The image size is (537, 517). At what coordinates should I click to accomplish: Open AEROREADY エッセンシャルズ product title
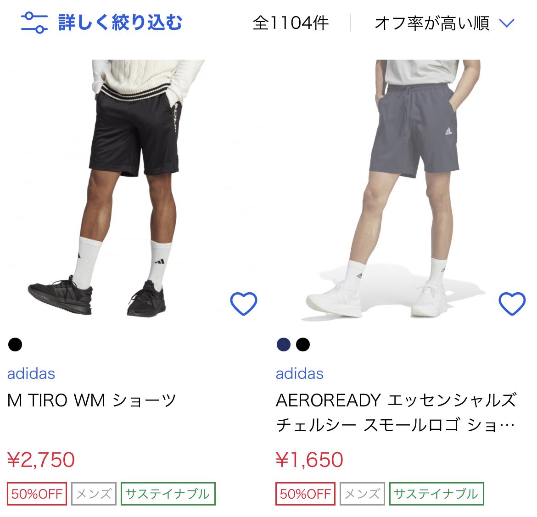(396, 413)
